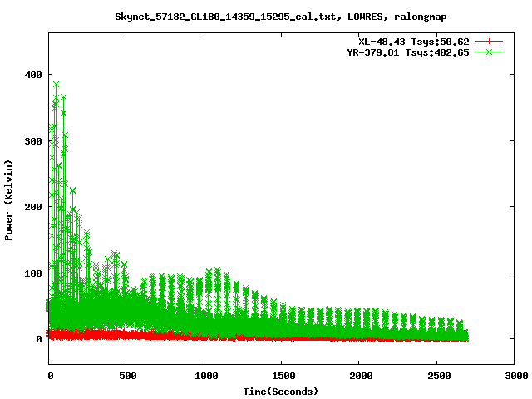Click the x-axis tick label 1000
The height and width of the screenshot is (399, 532).
pos(206,376)
